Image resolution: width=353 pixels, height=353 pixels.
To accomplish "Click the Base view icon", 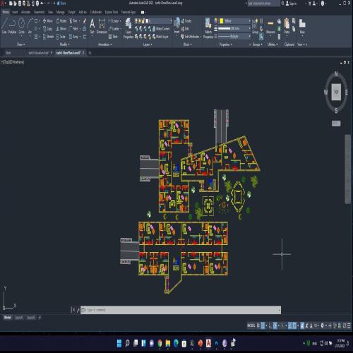I will coord(302,26).
